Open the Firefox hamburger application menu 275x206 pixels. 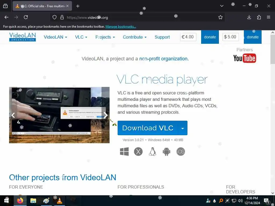pyautogui.click(x=269, y=17)
